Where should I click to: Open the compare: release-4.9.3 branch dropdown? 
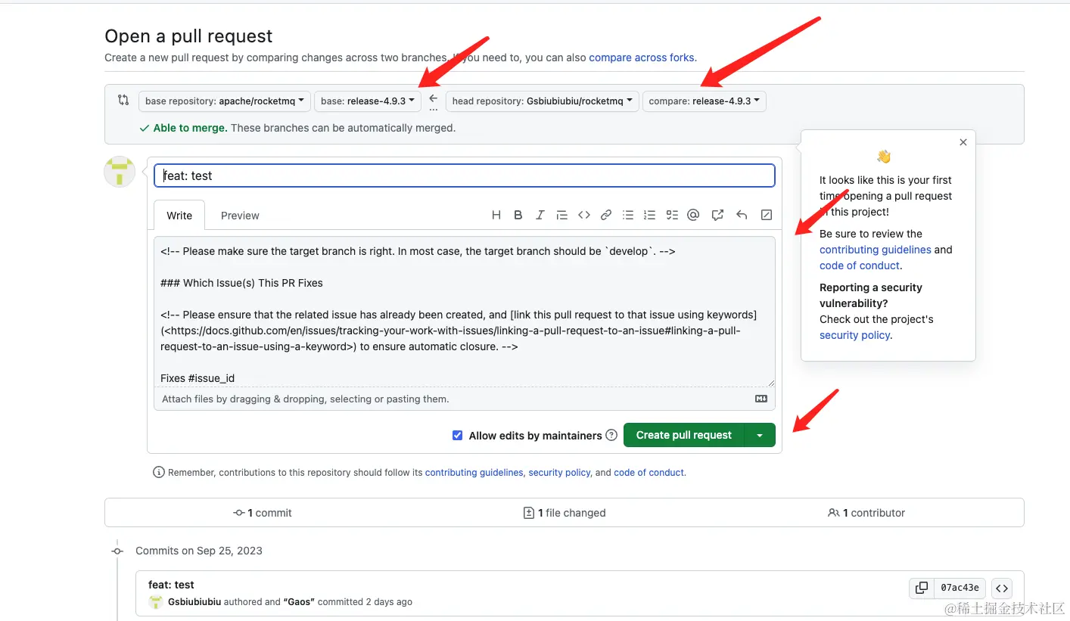[705, 101]
